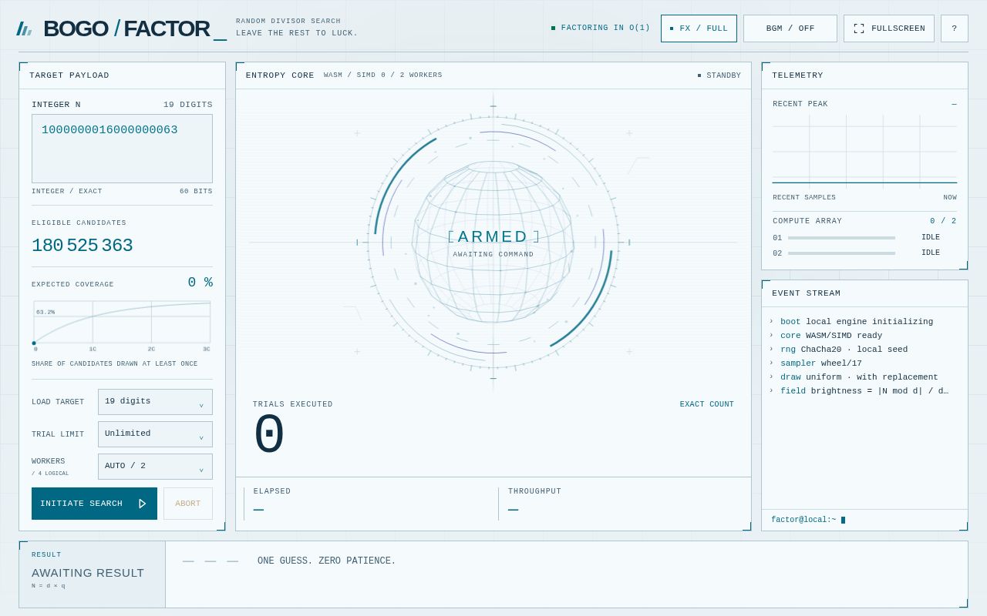Screen dimensions: 987x616
Task: Toggle BGM / OFF music setting
Action: coord(790,28)
